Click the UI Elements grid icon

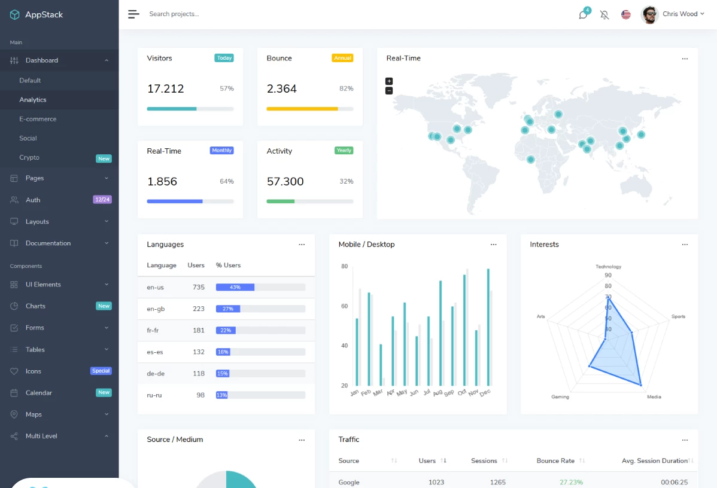coord(14,284)
